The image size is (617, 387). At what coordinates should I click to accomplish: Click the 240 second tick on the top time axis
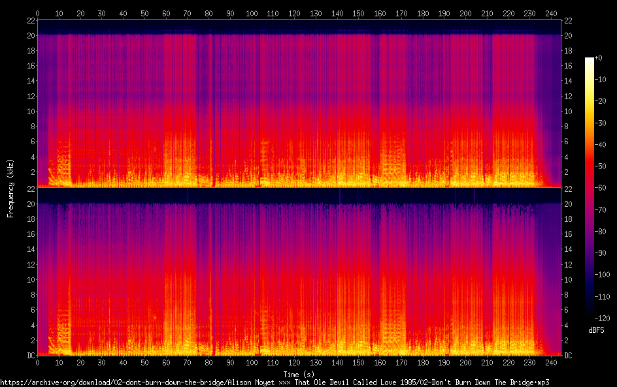click(x=551, y=13)
